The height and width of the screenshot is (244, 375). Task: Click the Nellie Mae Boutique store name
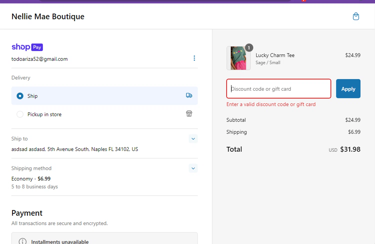pyautogui.click(x=48, y=16)
